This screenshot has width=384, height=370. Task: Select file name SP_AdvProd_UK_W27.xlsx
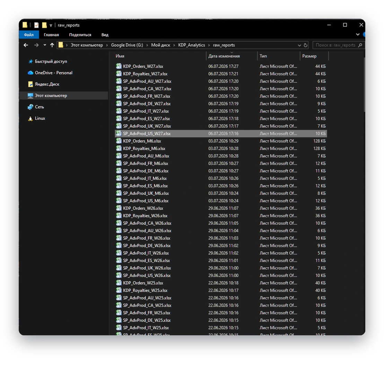coord(147,126)
